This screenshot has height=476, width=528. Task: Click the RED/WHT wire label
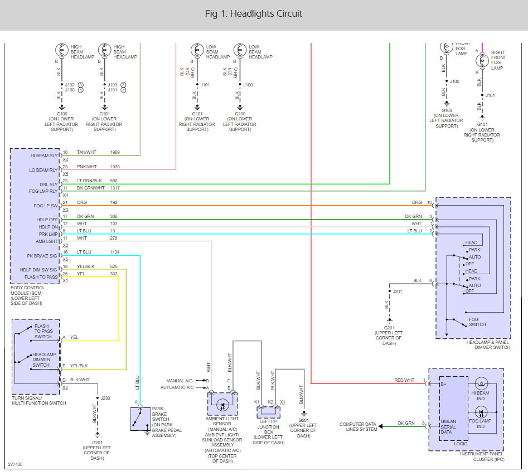coord(404,380)
